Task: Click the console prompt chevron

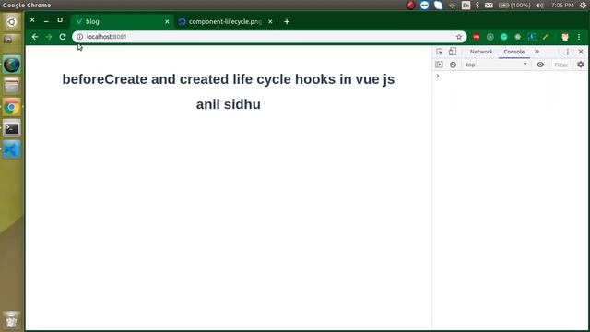Action: pos(438,77)
